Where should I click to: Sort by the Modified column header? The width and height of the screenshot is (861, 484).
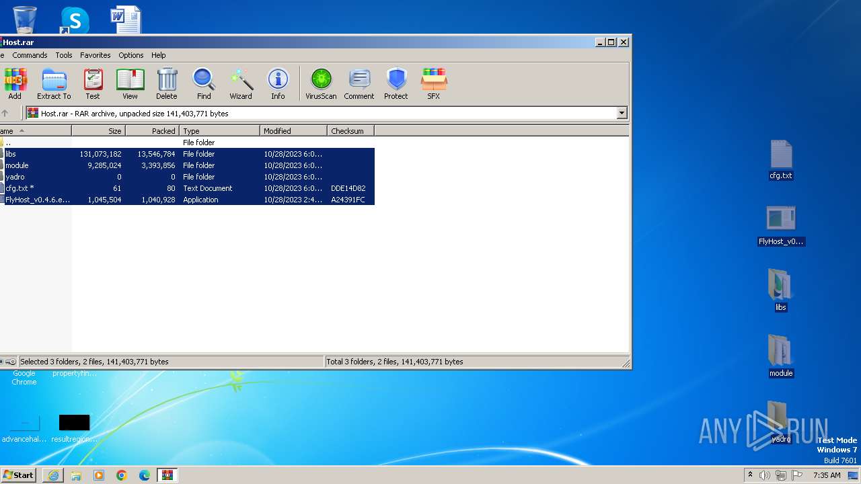[294, 131]
